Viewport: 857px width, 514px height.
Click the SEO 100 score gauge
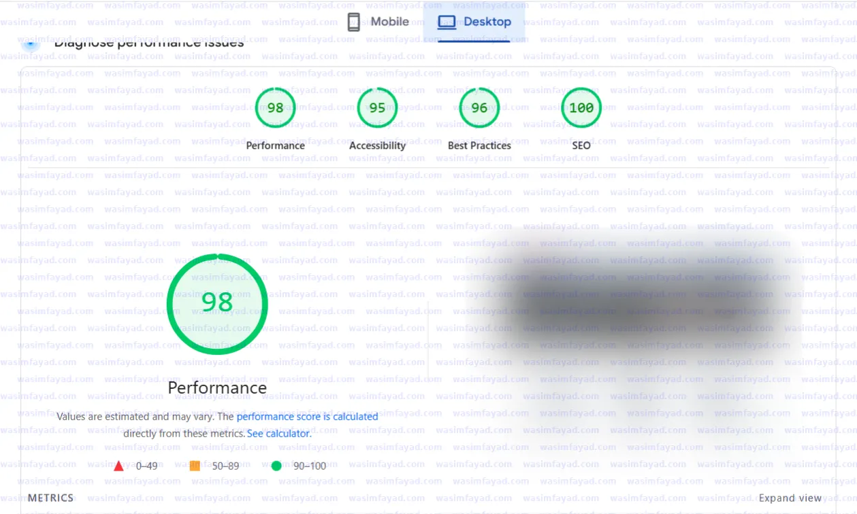click(x=581, y=108)
